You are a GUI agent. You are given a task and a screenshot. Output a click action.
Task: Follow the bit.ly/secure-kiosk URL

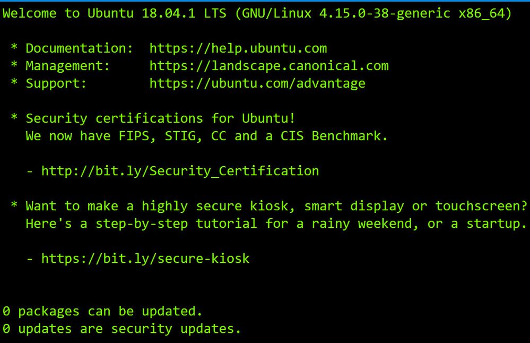pyautogui.click(x=145, y=259)
